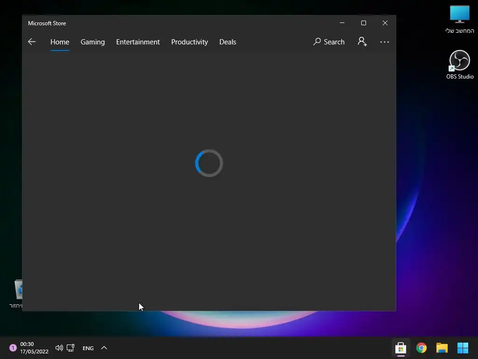This screenshot has height=359, width=478.
Task: Close the Microsoft Store window
Action: tap(385, 23)
